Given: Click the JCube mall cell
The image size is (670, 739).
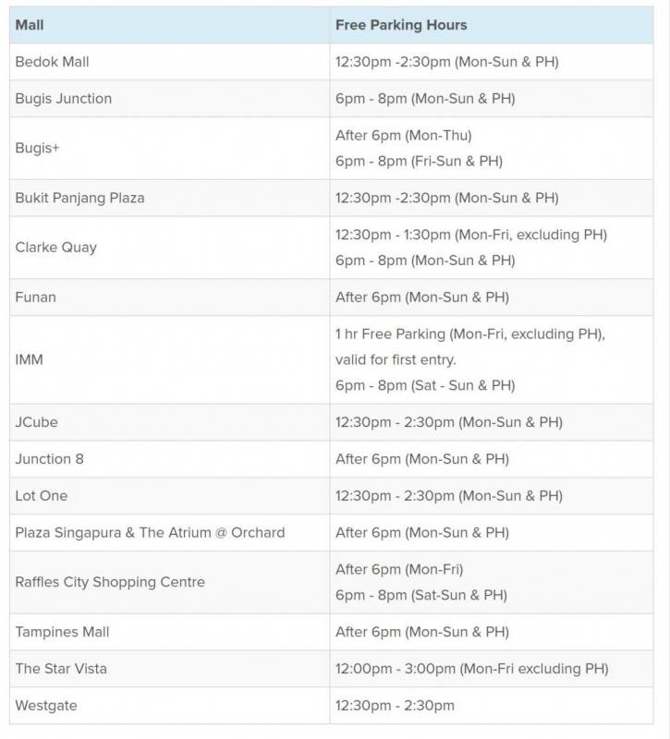Looking at the screenshot, I should pos(37,422).
